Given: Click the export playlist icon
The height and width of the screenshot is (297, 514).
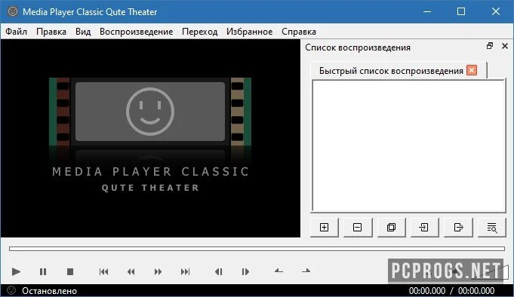Looking at the screenshot, I should 458,227.
